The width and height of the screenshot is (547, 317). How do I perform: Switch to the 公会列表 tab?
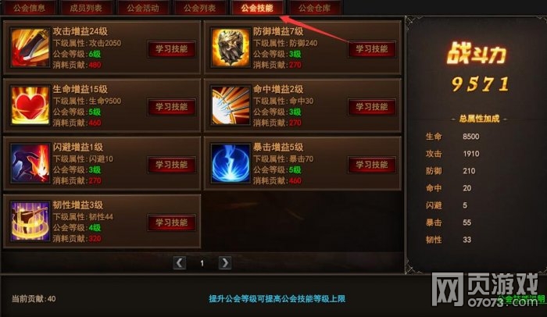pos(199,8)
